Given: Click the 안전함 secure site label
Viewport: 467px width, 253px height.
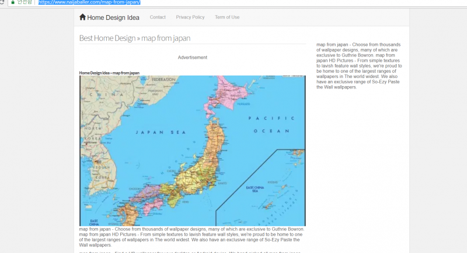Looking at the screenshot, I should 25,2.
